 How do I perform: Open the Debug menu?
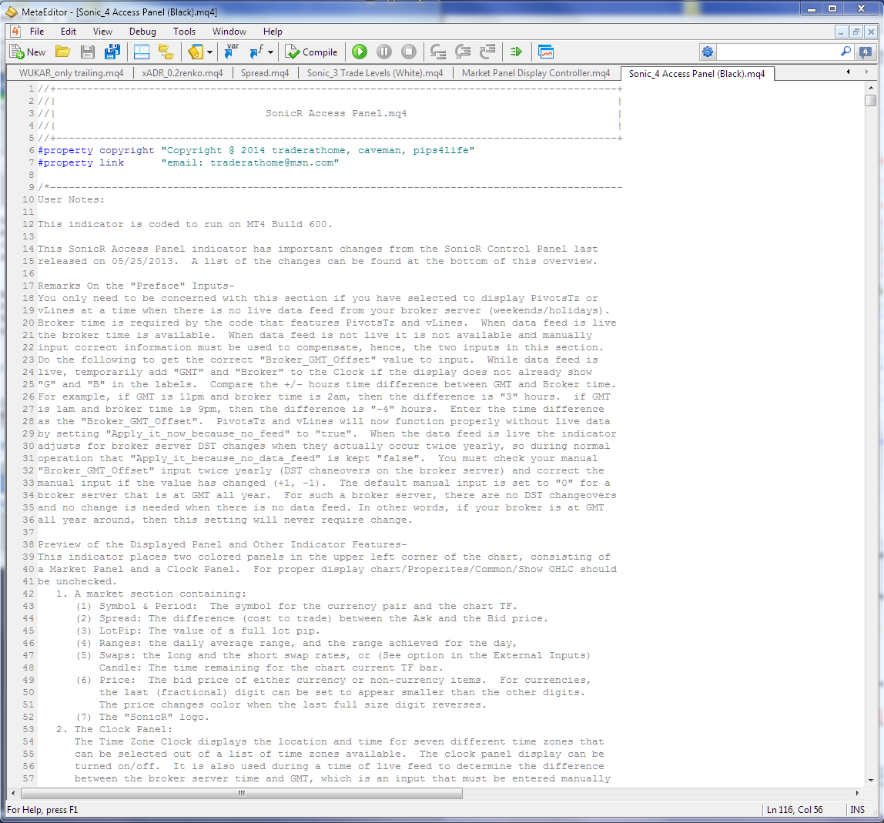pos(142,32)
